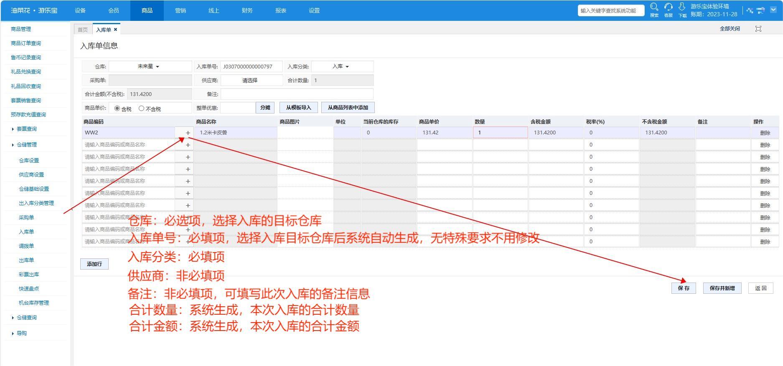Screen dimensions: 783x366
Task: Open 仓储基础设置 in the sidebar
Action: point(34,189)
